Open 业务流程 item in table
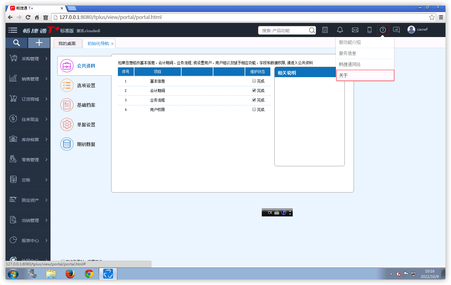The image size is (451, 285). click(157, 100)
